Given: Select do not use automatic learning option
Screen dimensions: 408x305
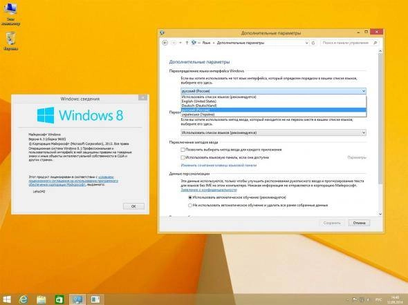Looking at the screenshot, I should pyautogui.click(x=190, y=206).
